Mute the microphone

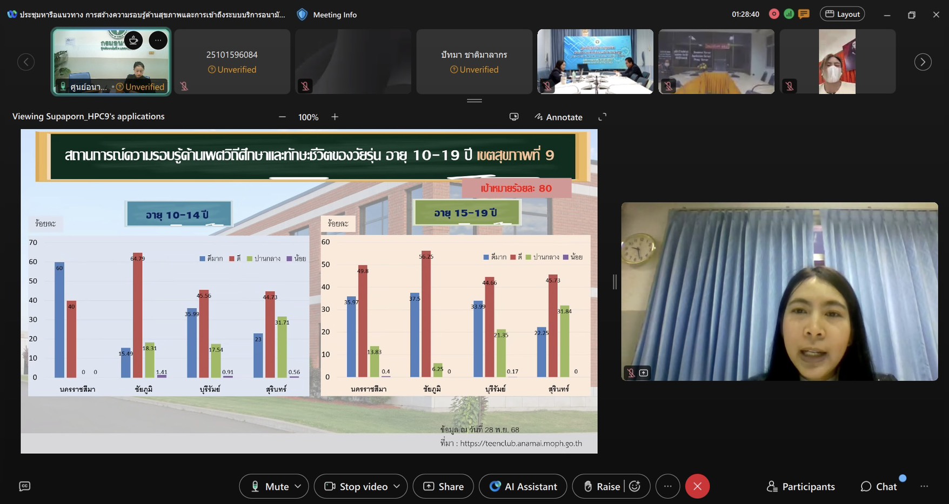click(x=269, y=486)
